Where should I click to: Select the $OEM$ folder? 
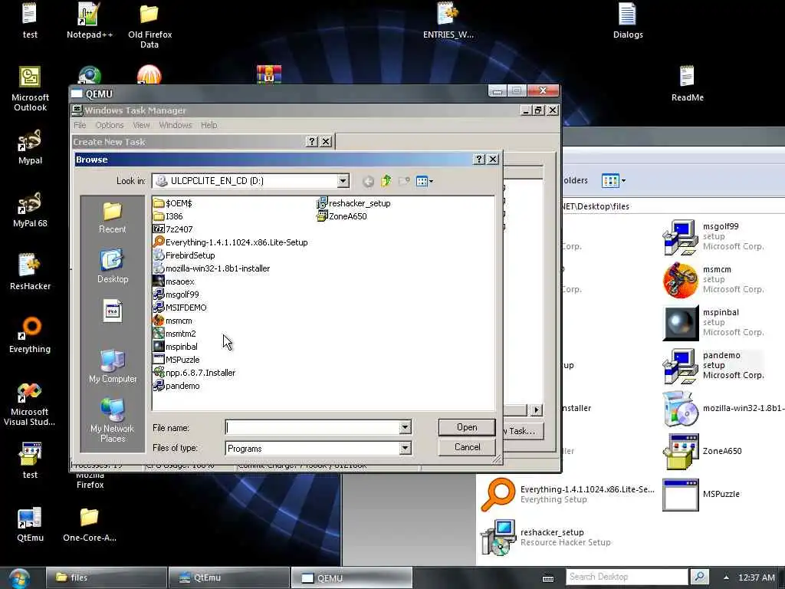pyautogui.click(x=172, y=202)
